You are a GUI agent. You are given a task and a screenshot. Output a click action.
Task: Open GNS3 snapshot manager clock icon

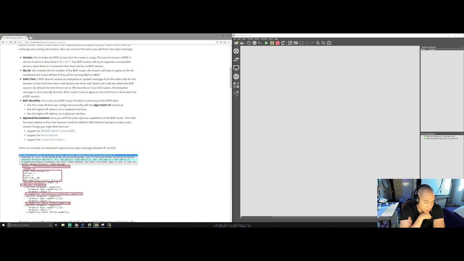pyautogui.click(x=249, y=43)
